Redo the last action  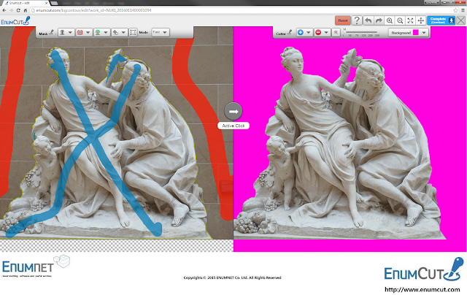click(x=379, y=20)
